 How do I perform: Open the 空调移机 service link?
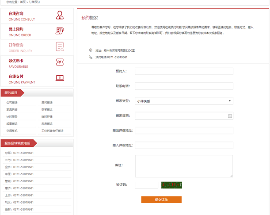(12, 131)
